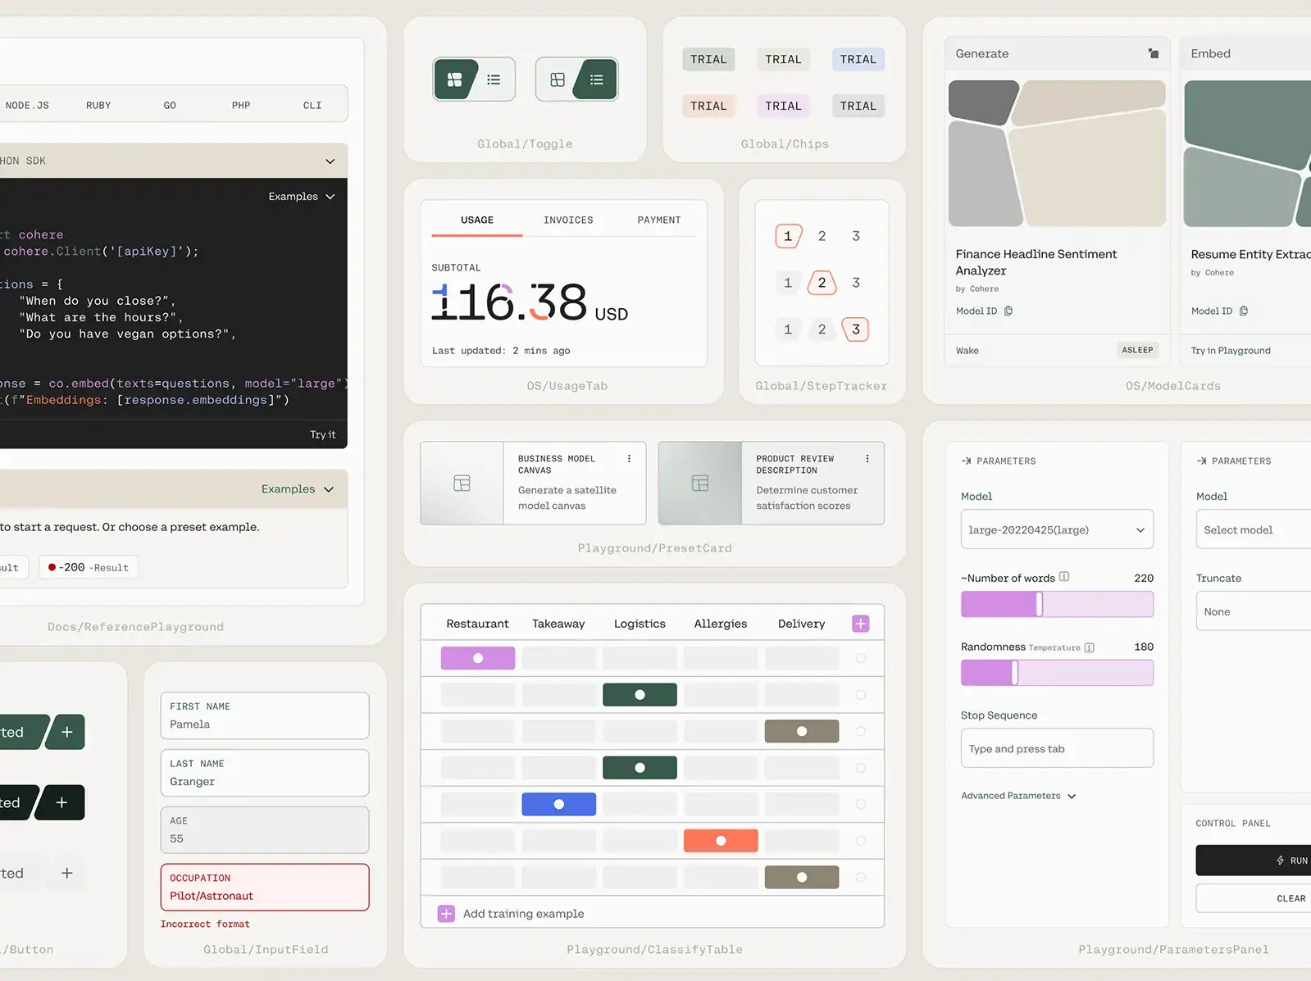Click the folder icon on Generate card header
The height and width of the screenshot is (981, 1311).
(x=1154, y=54)
